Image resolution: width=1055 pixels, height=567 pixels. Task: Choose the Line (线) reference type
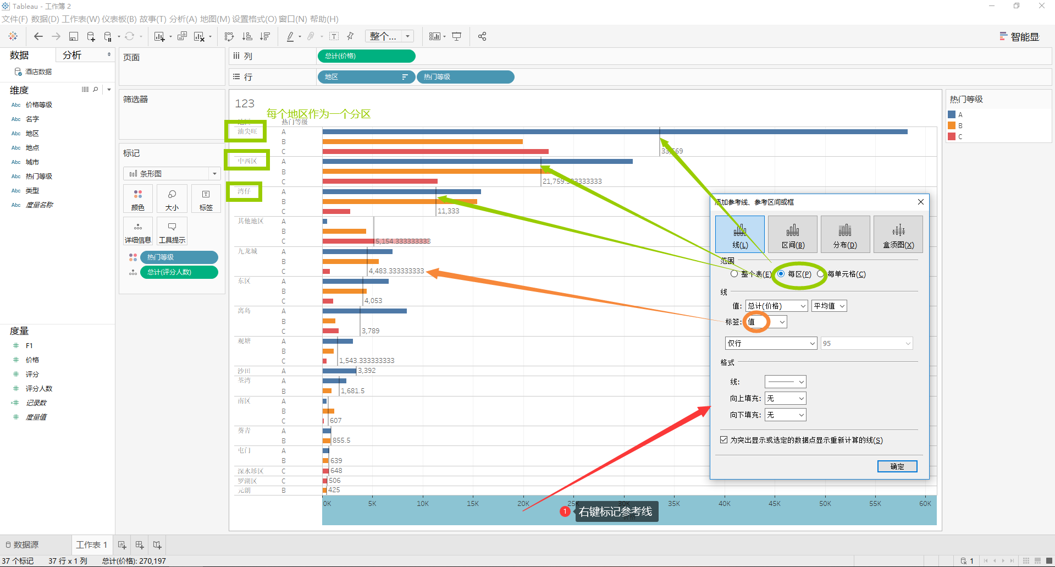coord(740,234)
